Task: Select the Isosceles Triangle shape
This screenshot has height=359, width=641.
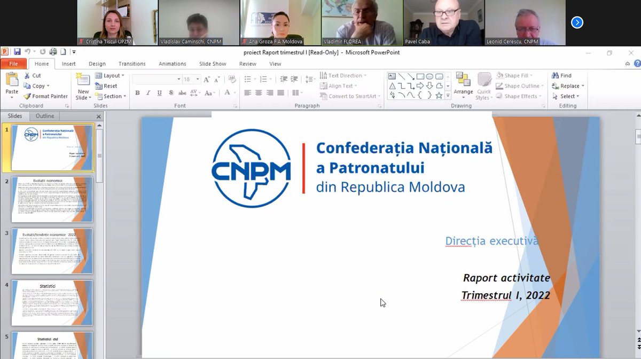Action: click(x=392, y=86)
